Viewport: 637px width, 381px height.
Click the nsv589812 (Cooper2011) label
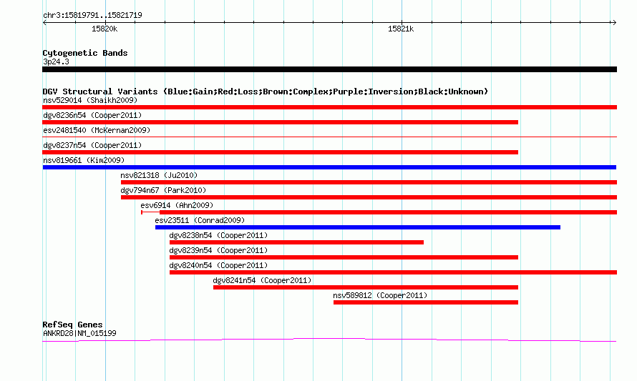tap(380, 295)
